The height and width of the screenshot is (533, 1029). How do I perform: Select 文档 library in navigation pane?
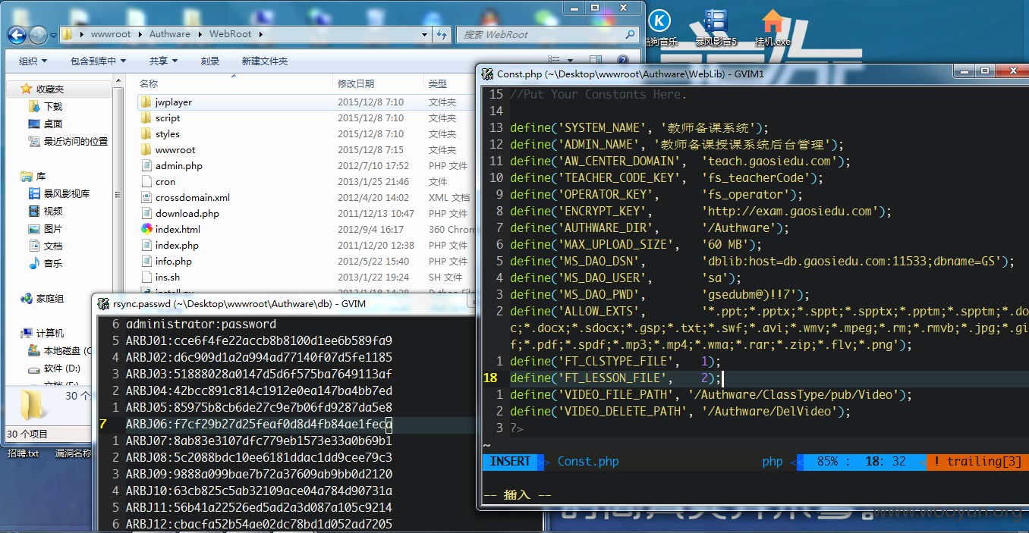[x=46, y=246]
